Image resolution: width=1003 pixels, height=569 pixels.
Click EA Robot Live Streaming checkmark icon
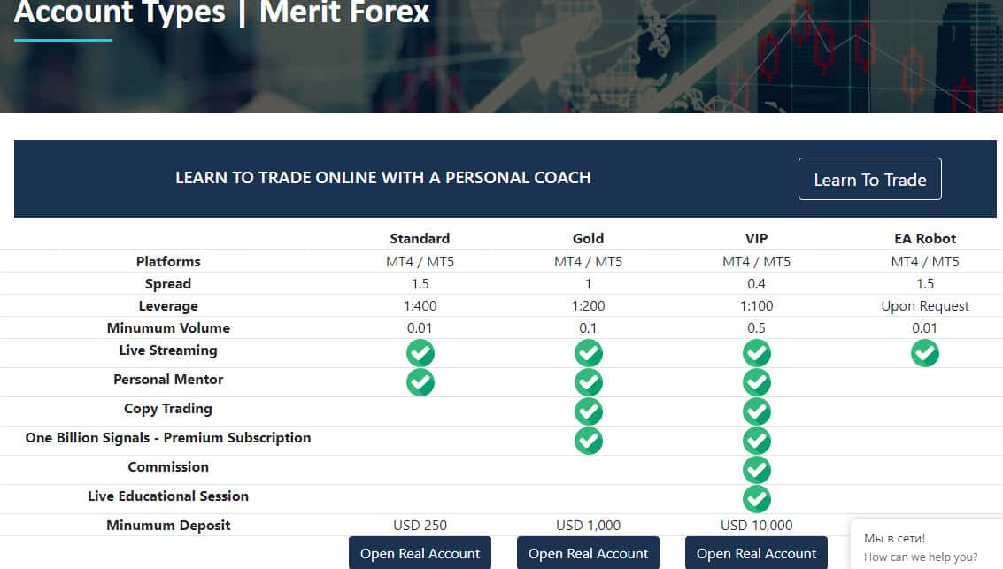(x=925, y=353)
